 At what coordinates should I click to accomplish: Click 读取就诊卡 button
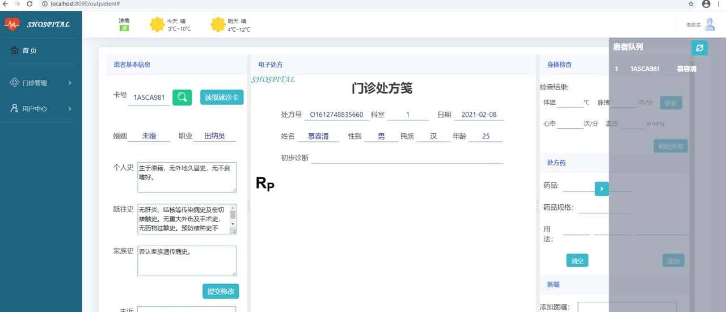tap(222, 98)
